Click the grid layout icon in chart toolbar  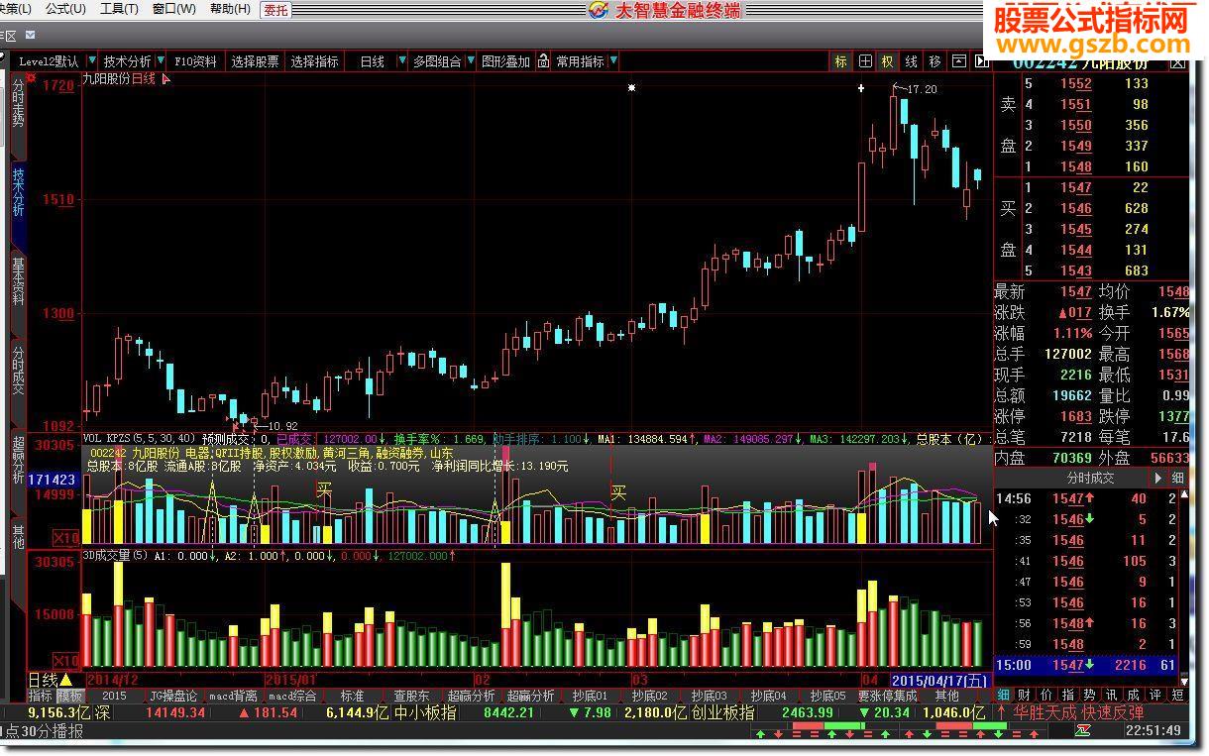click(865, 61)
